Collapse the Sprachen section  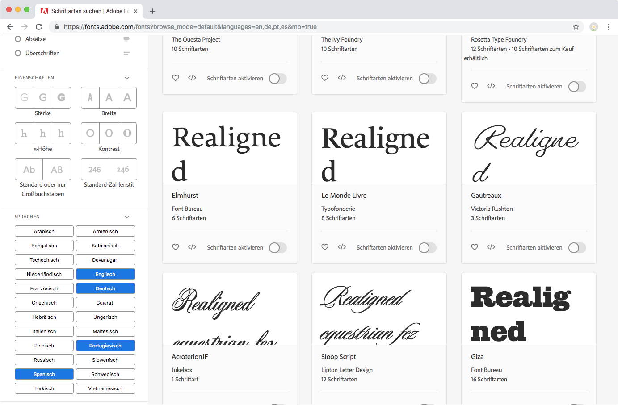[127, 217]
